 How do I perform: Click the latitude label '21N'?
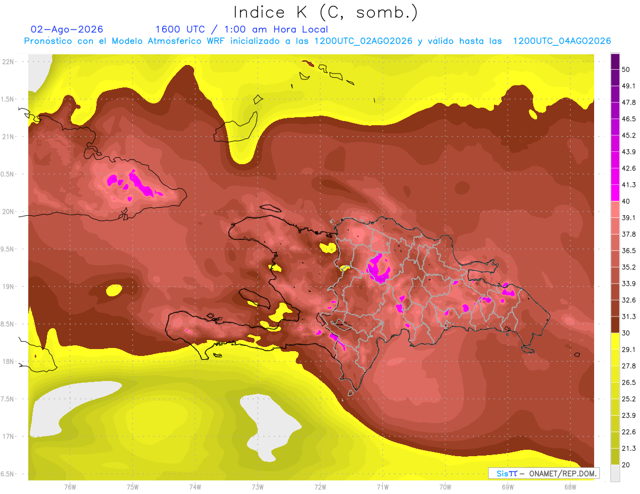tap(9, 137)
